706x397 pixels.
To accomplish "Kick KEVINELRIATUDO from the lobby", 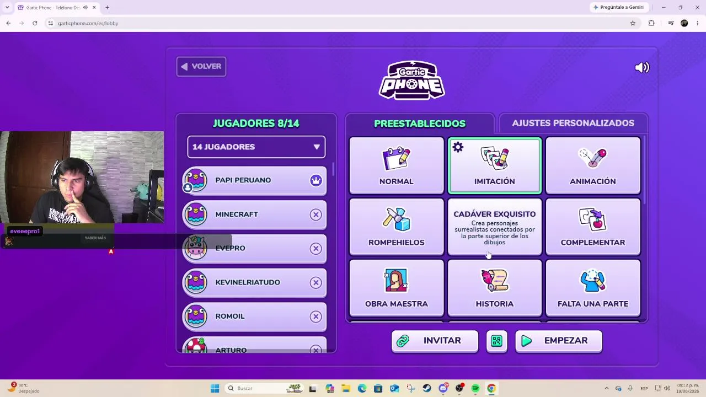I will click(316, 283).
